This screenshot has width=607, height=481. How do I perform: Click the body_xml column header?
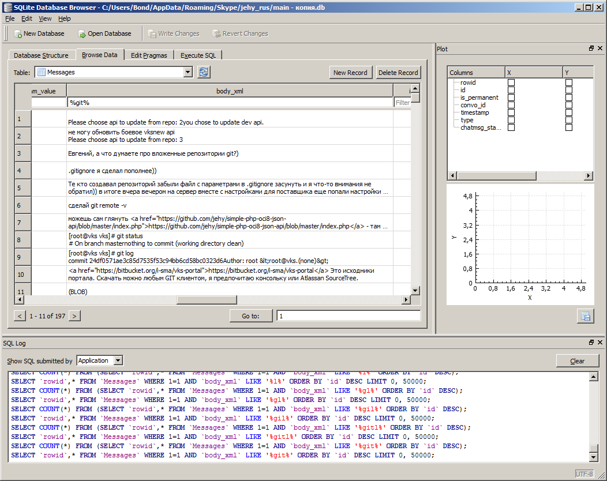(x=230, y=91)
